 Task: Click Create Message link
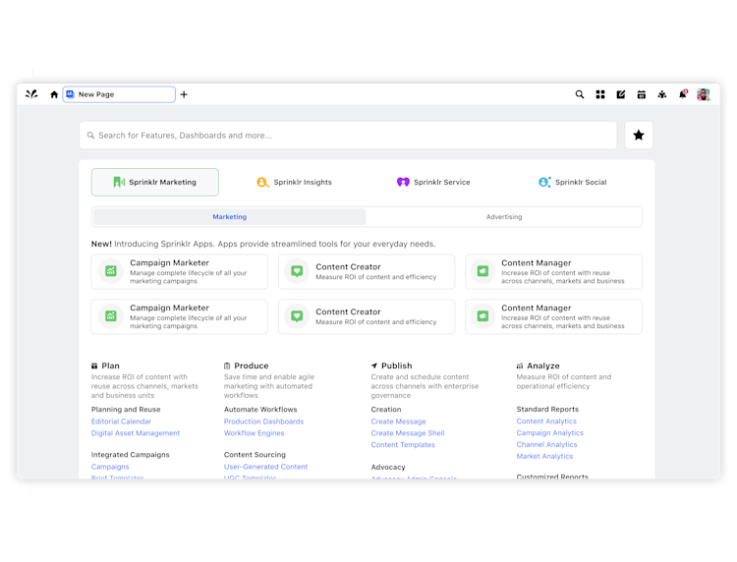coord(398,421)
